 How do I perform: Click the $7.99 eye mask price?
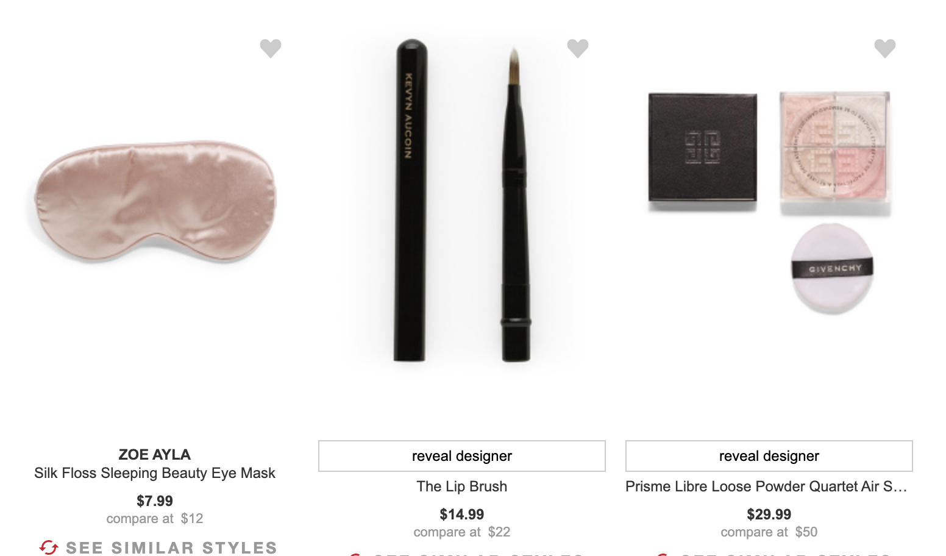click(155, 501)
